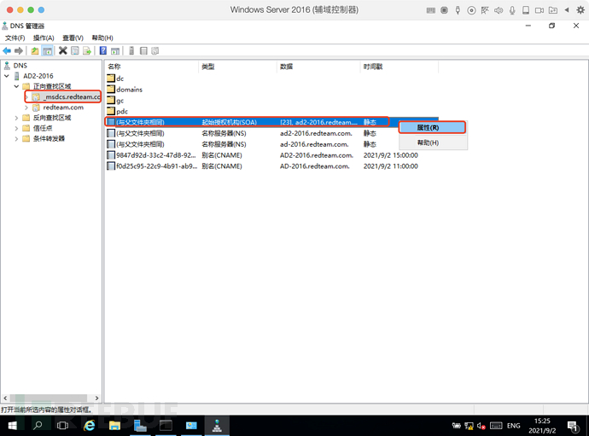Expand the redteam.com zone

click(26, 108)
